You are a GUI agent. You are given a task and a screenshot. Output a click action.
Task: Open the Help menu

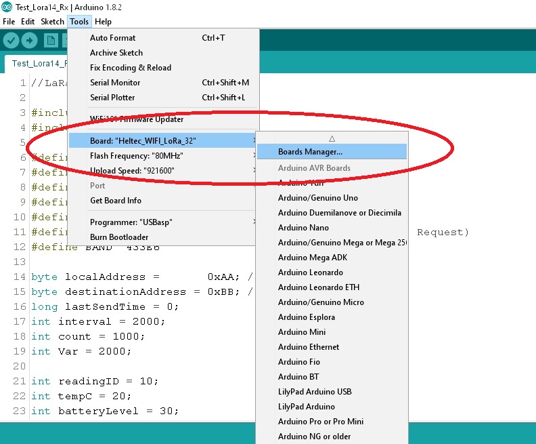pos(103,22)
